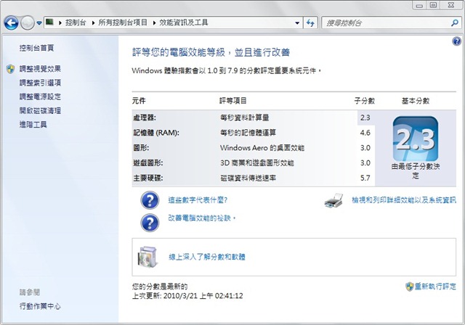Click shield icon beside 重新執行評定
This screenshot has height=325, width=465.
410,287
